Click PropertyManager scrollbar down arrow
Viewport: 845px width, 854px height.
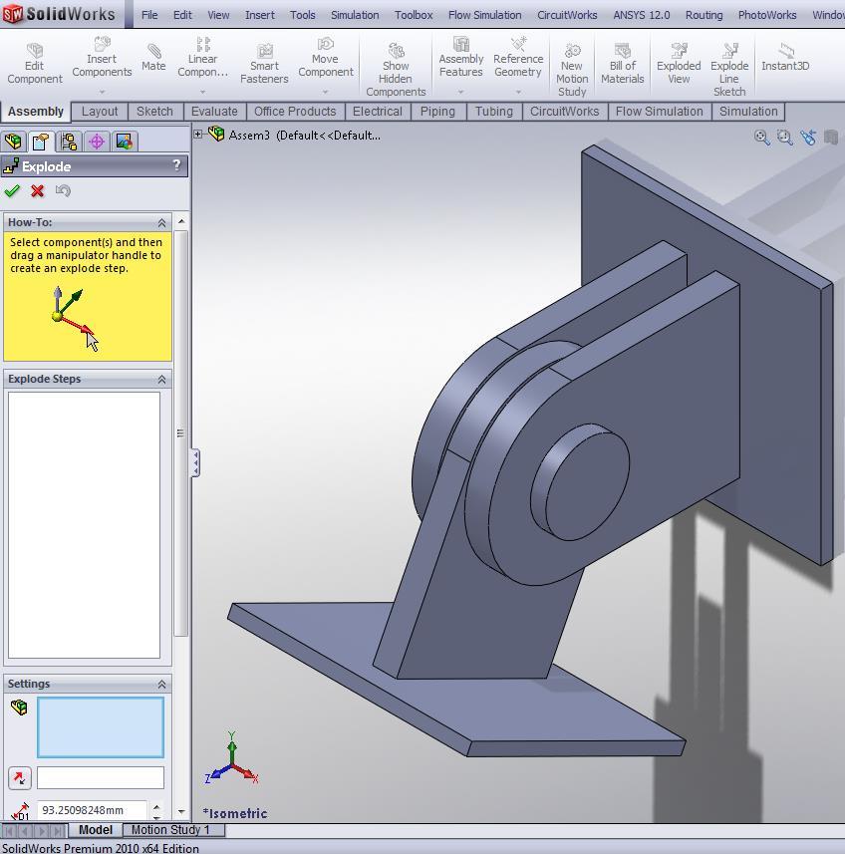(181, 812)
